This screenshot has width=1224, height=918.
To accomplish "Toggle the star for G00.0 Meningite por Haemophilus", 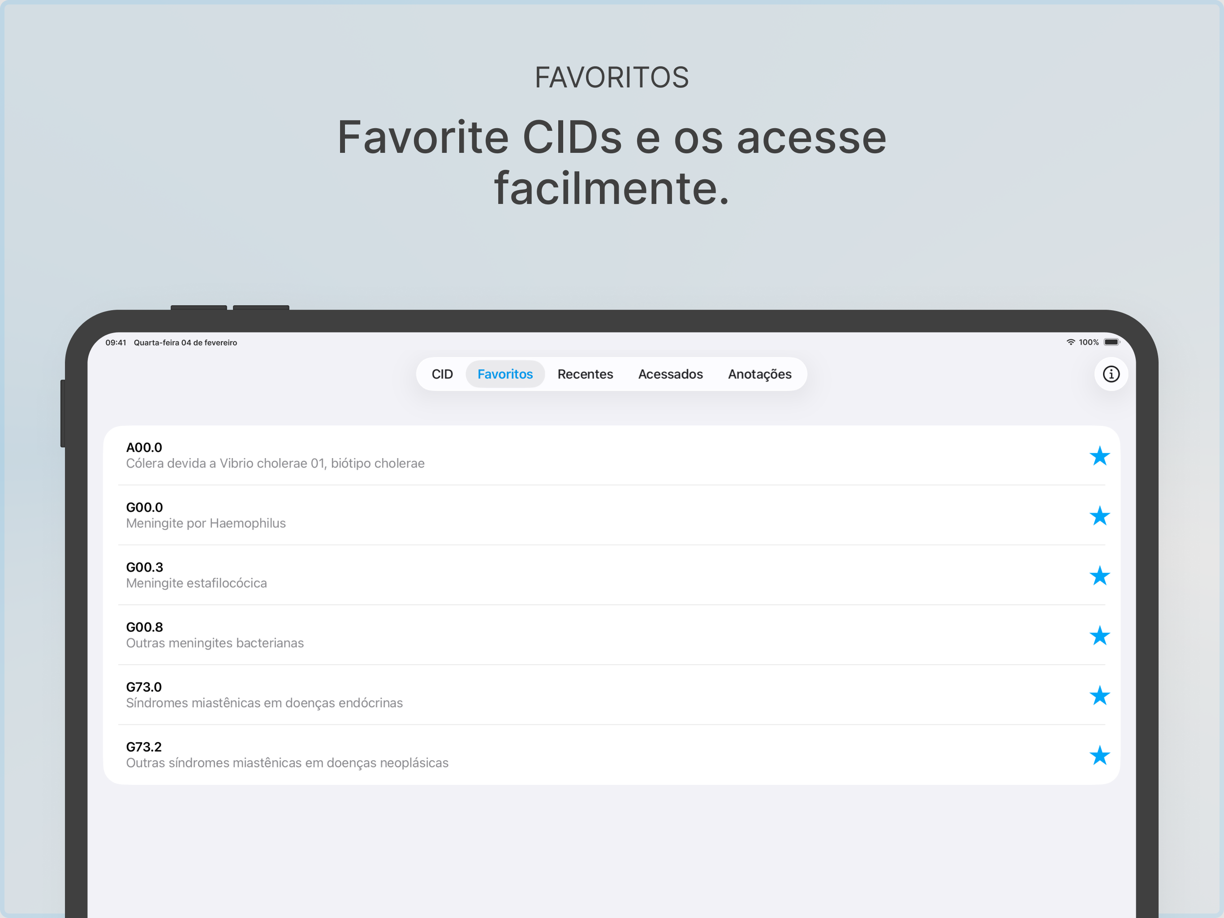I will pos(1099,515).
